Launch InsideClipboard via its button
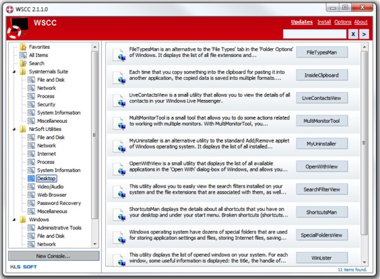Screen dimensions: 380x279 point(322,75)
